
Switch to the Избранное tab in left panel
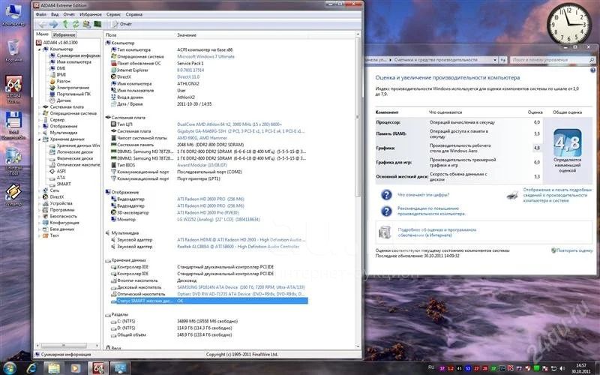pos(64,34)
